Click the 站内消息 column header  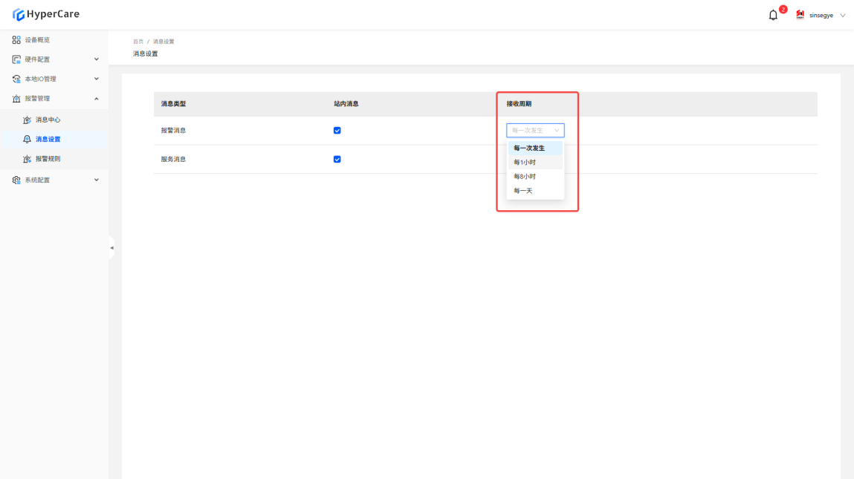[346, 104]
